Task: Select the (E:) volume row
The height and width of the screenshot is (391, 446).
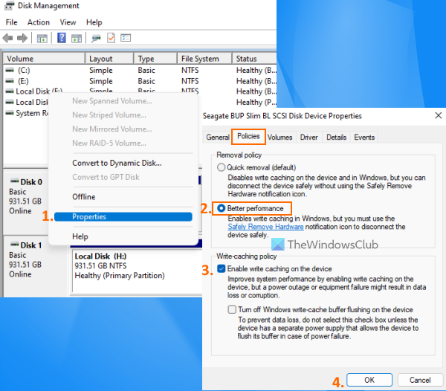Action: (140, 81)
